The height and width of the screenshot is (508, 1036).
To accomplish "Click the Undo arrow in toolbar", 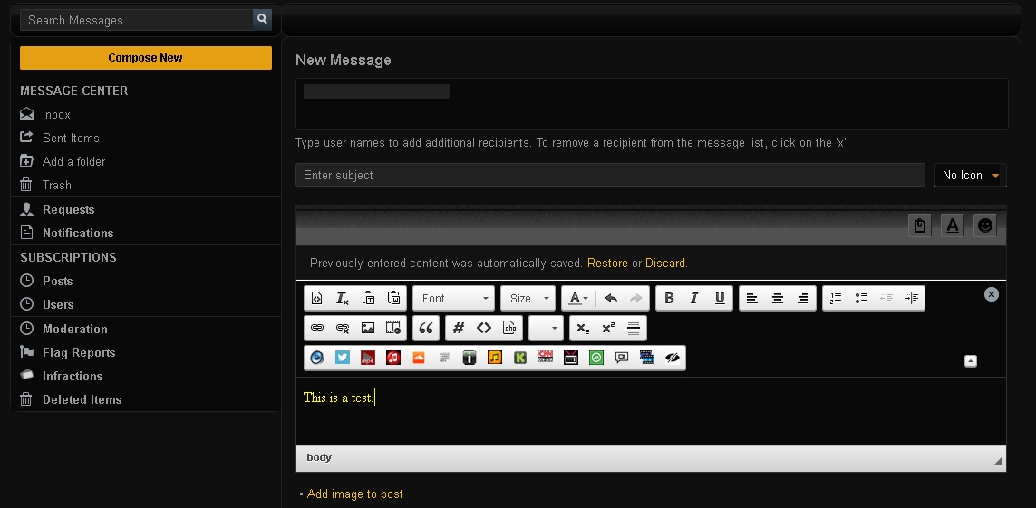I will point(611,298).
